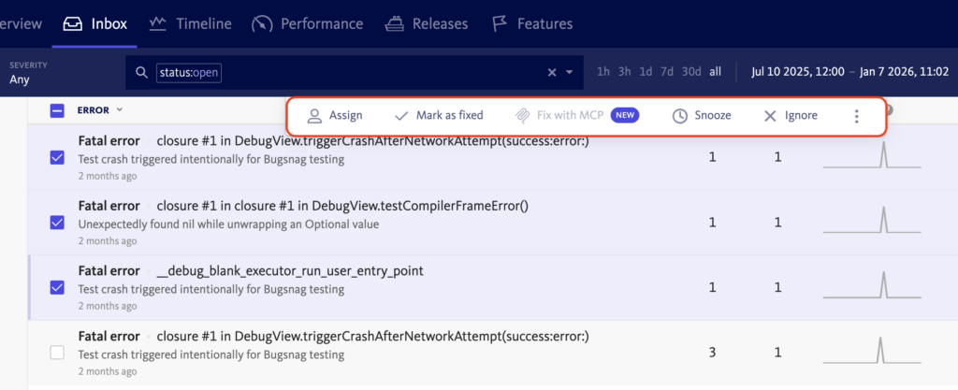
Task: Click the Fix with MCP paperclip icon
Action: coord(522,115)
